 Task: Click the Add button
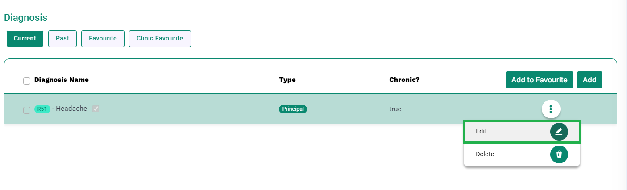point(590,80)
